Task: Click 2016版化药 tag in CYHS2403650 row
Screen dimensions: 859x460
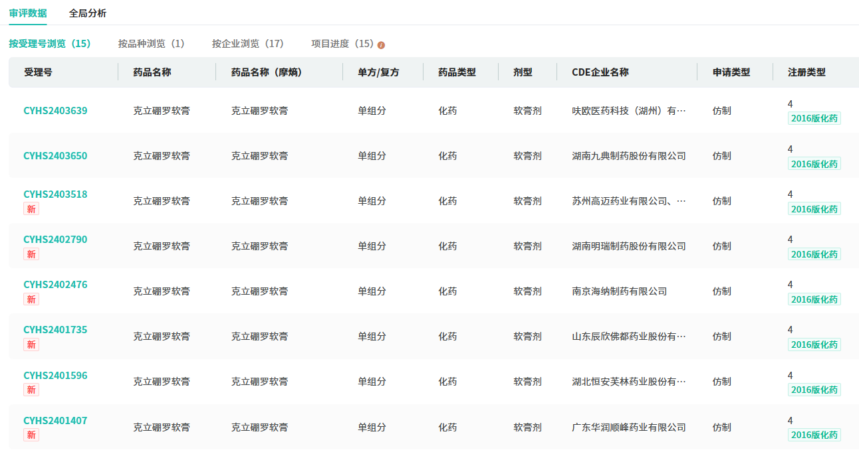Action: 814,164
